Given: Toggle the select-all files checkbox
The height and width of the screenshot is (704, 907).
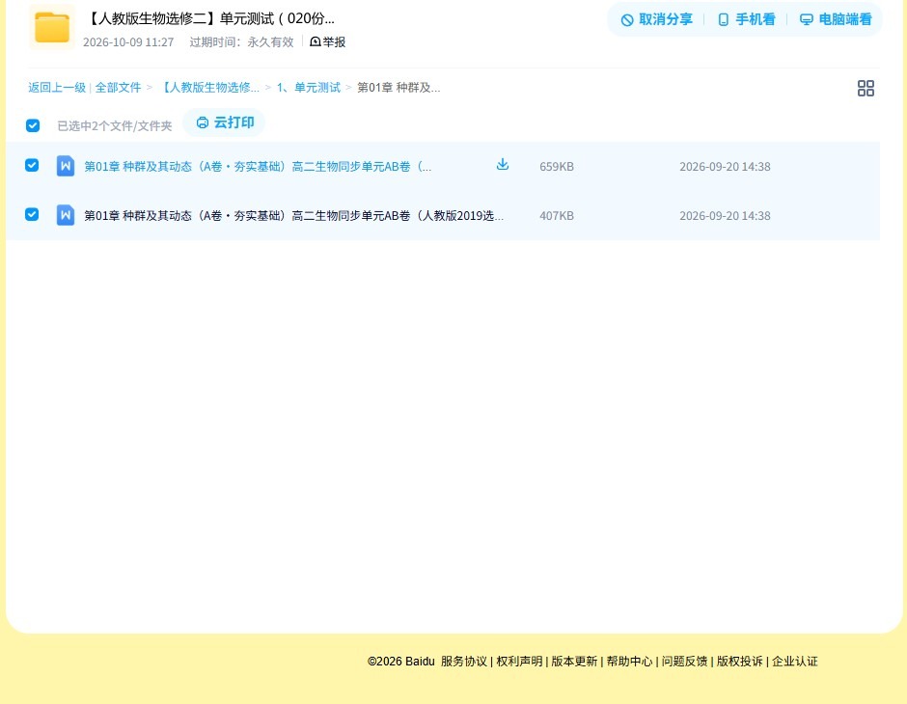Looking at the screenshot, I should pos(33,125).
